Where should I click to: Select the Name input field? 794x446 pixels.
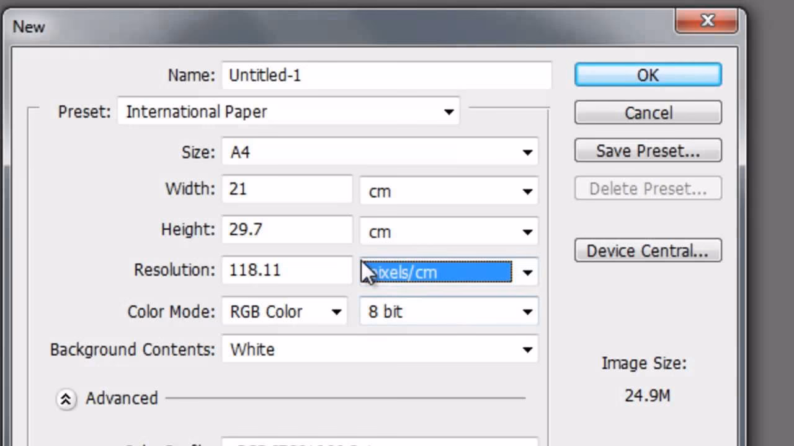click(x=387, y=75)
